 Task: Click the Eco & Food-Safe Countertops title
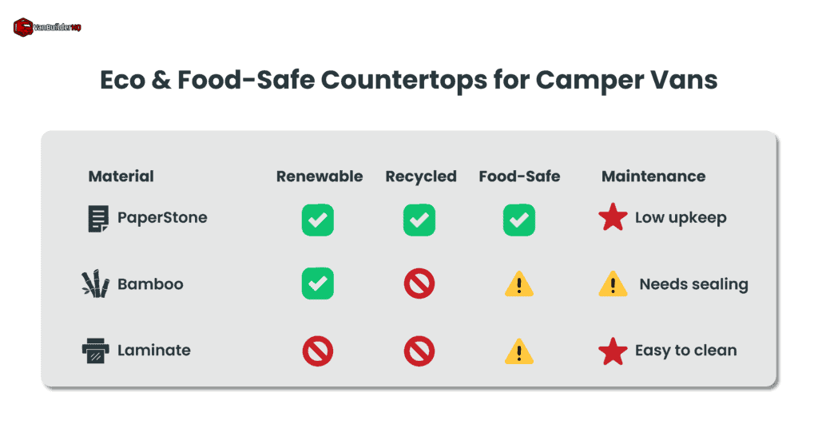tap(408, 81)
